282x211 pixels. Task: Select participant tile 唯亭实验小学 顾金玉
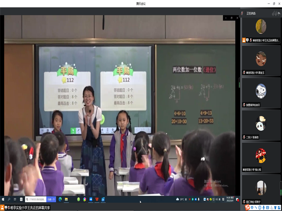pyautogui.click(x=261, y=61)
